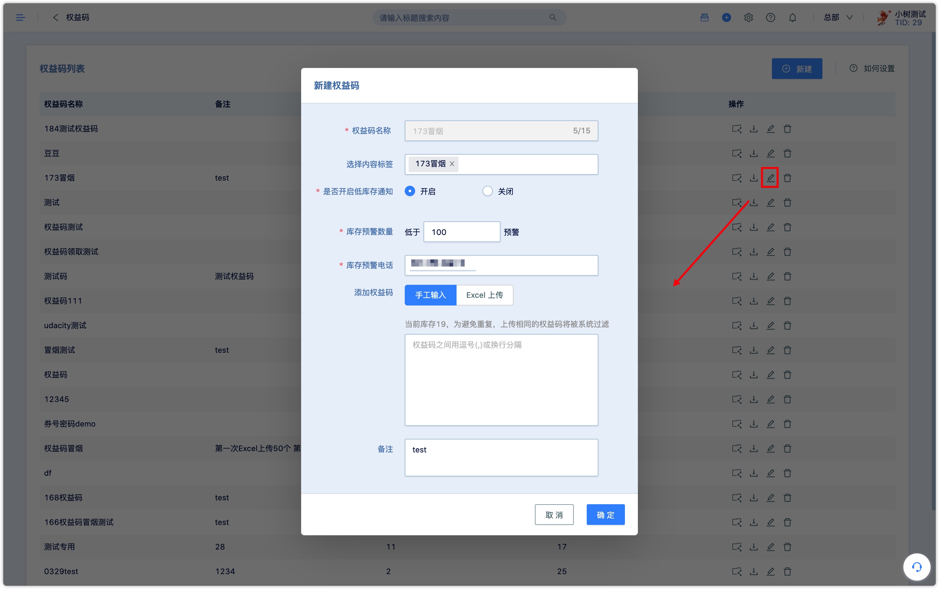939x589 pixels.
Task: Open settings gear icon in header
Action: pyautogui.click(x=749, y=17)
